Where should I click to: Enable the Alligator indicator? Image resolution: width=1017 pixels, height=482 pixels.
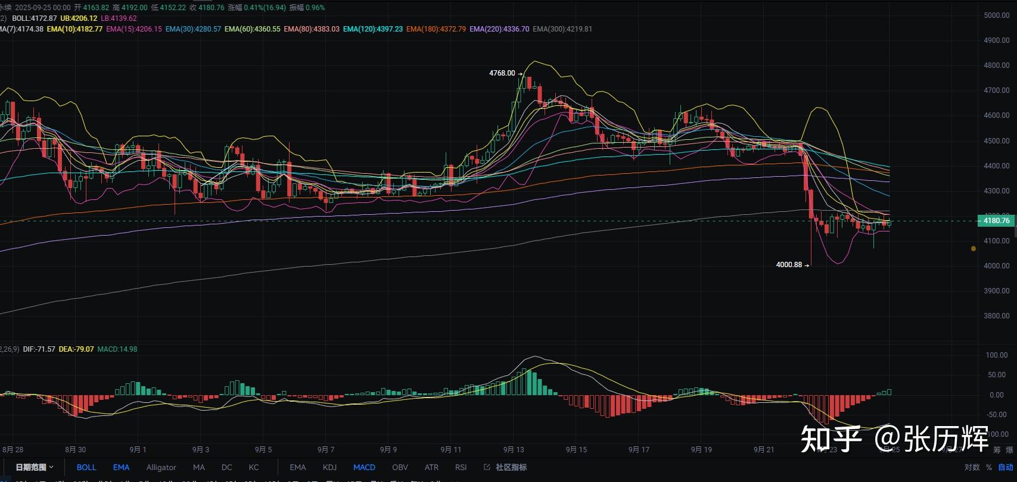click(161, 467)
